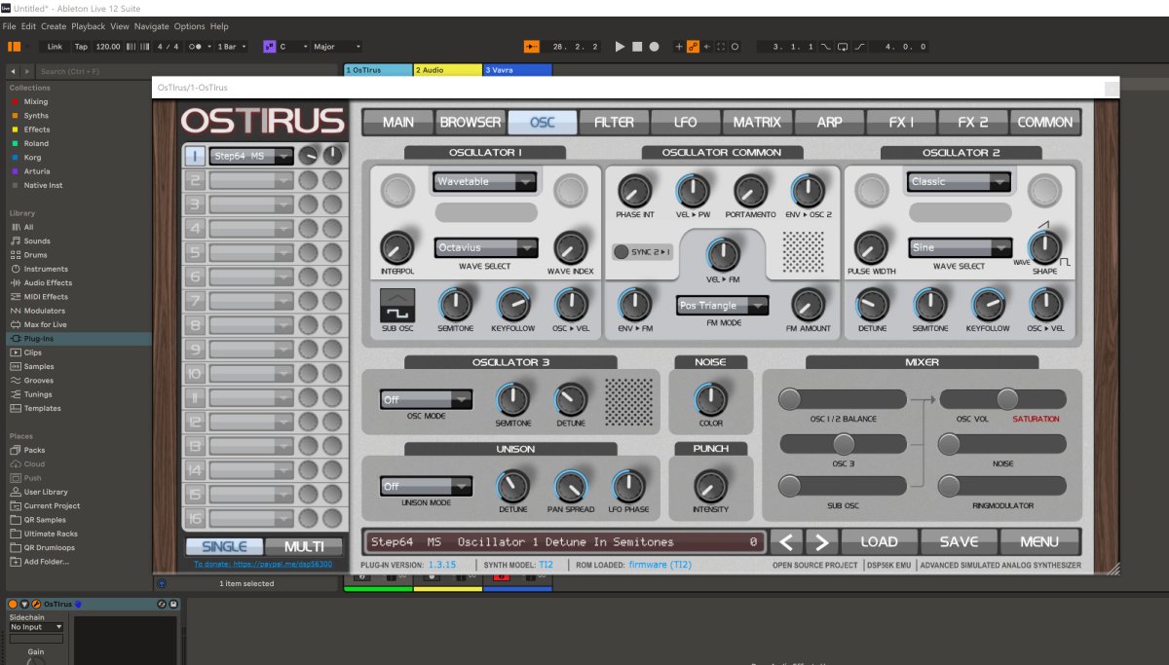Click the LOAD button
1169x665 pixels.
878,541
